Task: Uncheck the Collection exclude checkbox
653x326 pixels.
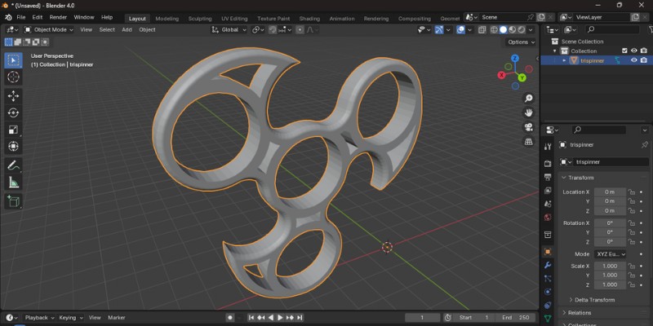Action: coord(625,51)
